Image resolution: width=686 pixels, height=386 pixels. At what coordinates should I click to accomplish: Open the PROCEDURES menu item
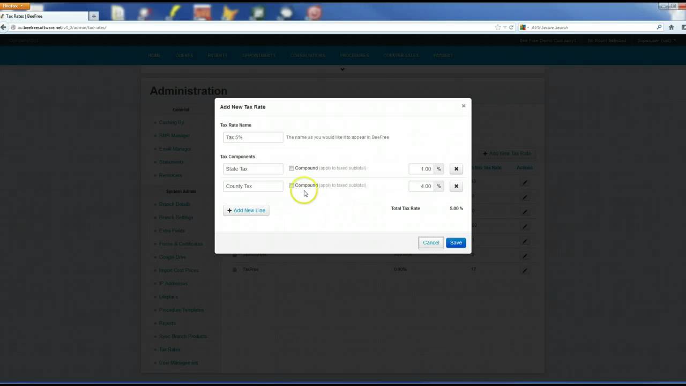click(354, 55)
